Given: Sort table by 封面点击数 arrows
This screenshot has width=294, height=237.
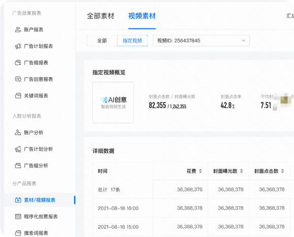Looking at the screenshot, I should click(282, 171).
